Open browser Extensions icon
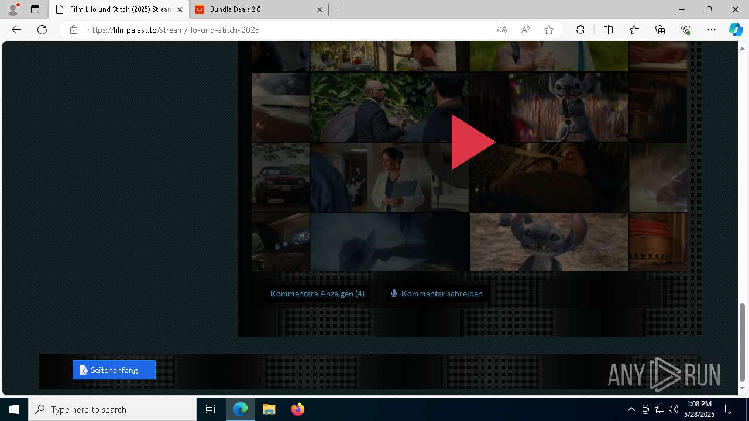 [580, 30]
